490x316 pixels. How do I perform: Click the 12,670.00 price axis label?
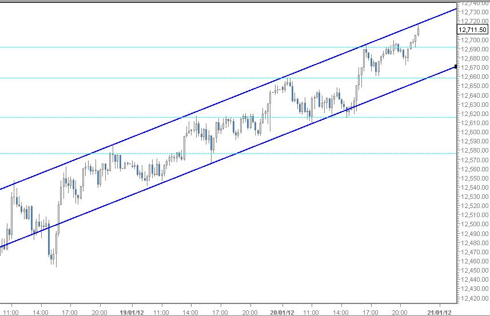tap(475, 67)
